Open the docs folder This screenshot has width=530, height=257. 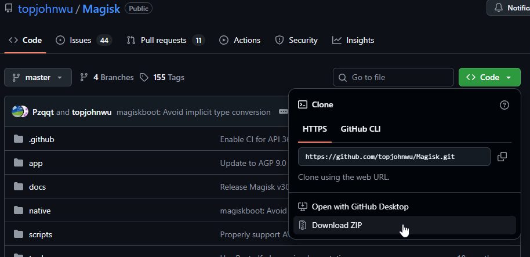point(37,187)
